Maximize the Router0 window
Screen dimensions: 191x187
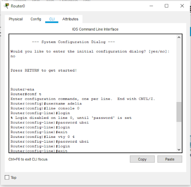167,6
